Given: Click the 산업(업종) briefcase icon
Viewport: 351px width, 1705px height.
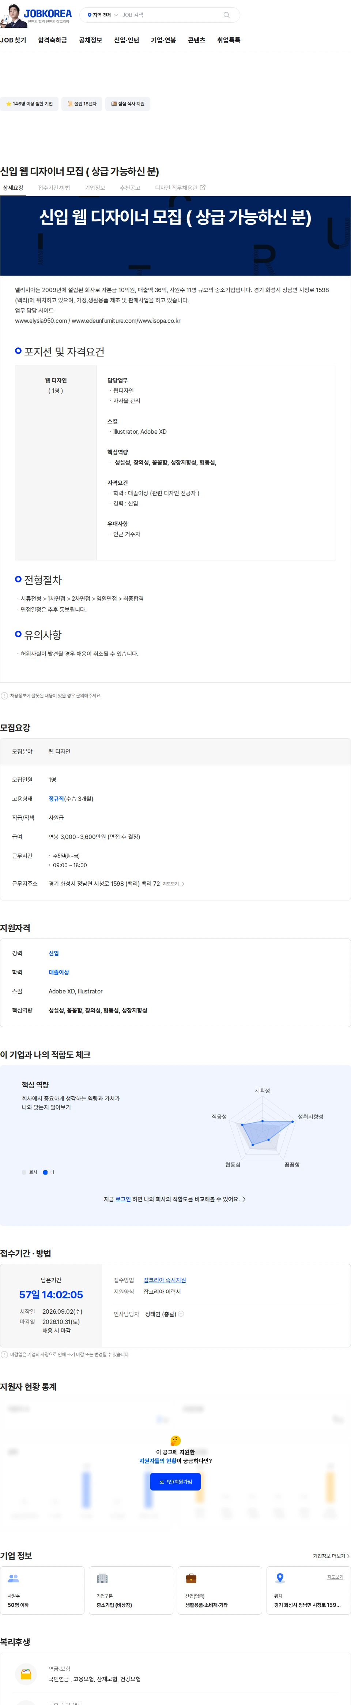Looking at the screenshot, I should (x=191, y=1578).
